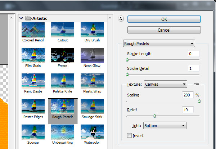The image size is (216, 149).
Task: Apply the Film Grain filter thumbnail
Action: click(33, 55)
